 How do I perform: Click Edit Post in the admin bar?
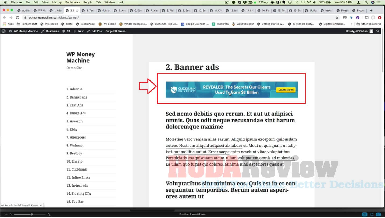coord(95,31)
